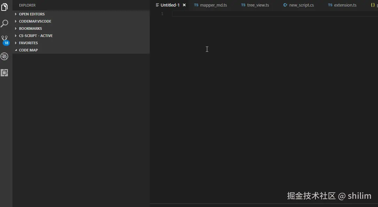This screenshot has height=207, width=378.
Task: Click the JSON braces icon on rightmost tab
Action: pyautogui.click(x=373, y=5)
